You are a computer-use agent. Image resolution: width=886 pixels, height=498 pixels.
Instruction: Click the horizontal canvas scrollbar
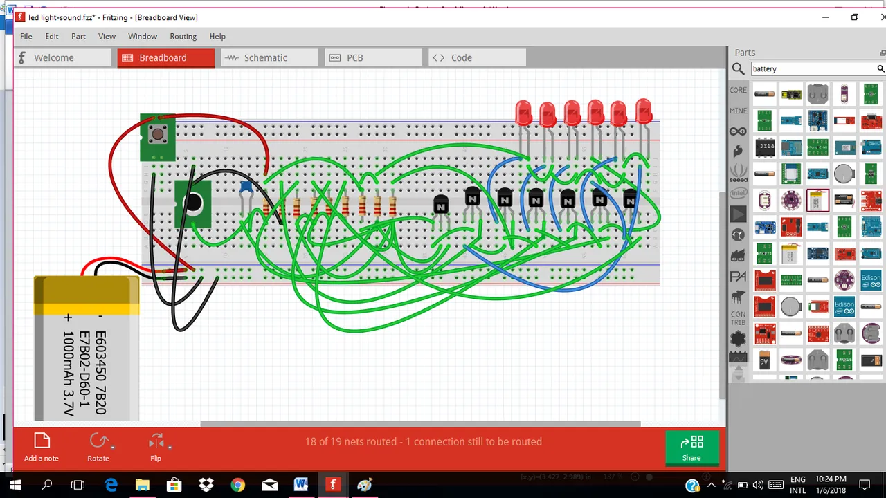click(x=420, y=424)
